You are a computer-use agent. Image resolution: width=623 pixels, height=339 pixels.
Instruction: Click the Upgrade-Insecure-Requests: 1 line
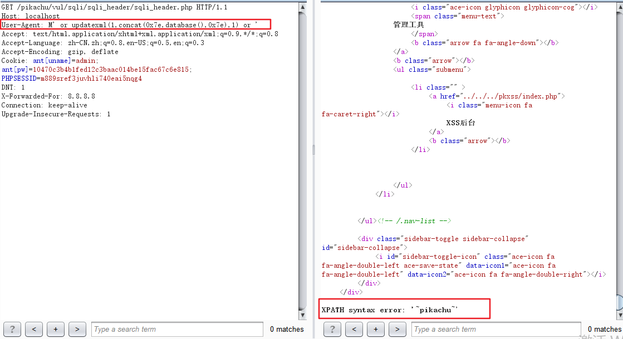[x=56, y=114]
